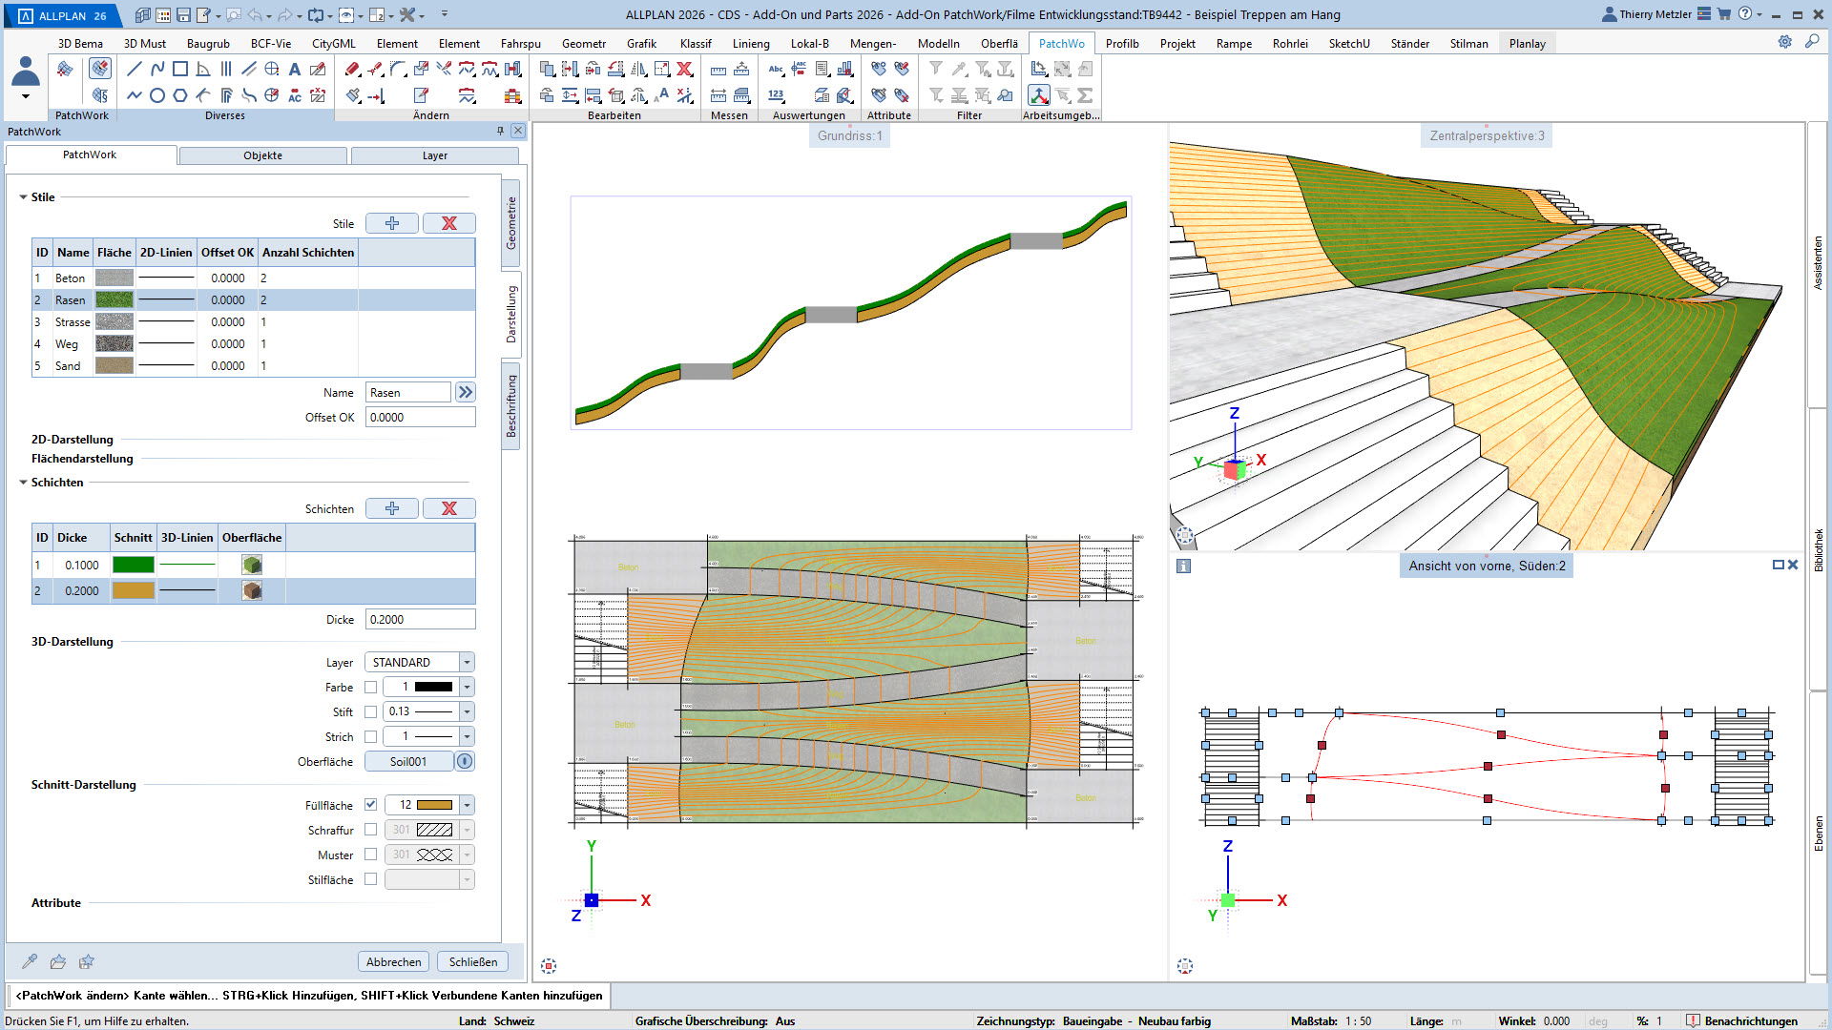Select the Line drawing tool

click(x=134, y=69)
